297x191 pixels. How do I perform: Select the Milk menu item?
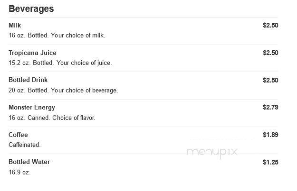tap(15, 25)
